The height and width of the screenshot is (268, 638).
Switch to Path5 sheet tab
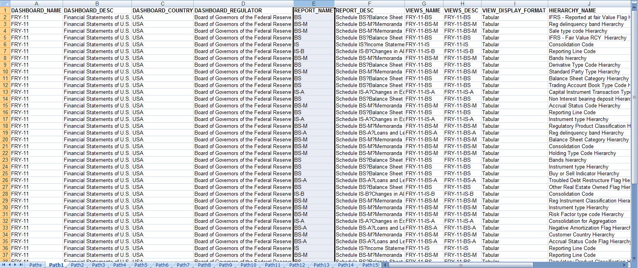coord(141,265)
